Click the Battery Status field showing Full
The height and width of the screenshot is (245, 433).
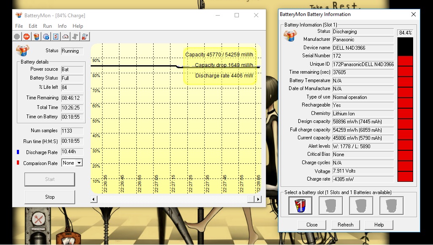(72, 78)
